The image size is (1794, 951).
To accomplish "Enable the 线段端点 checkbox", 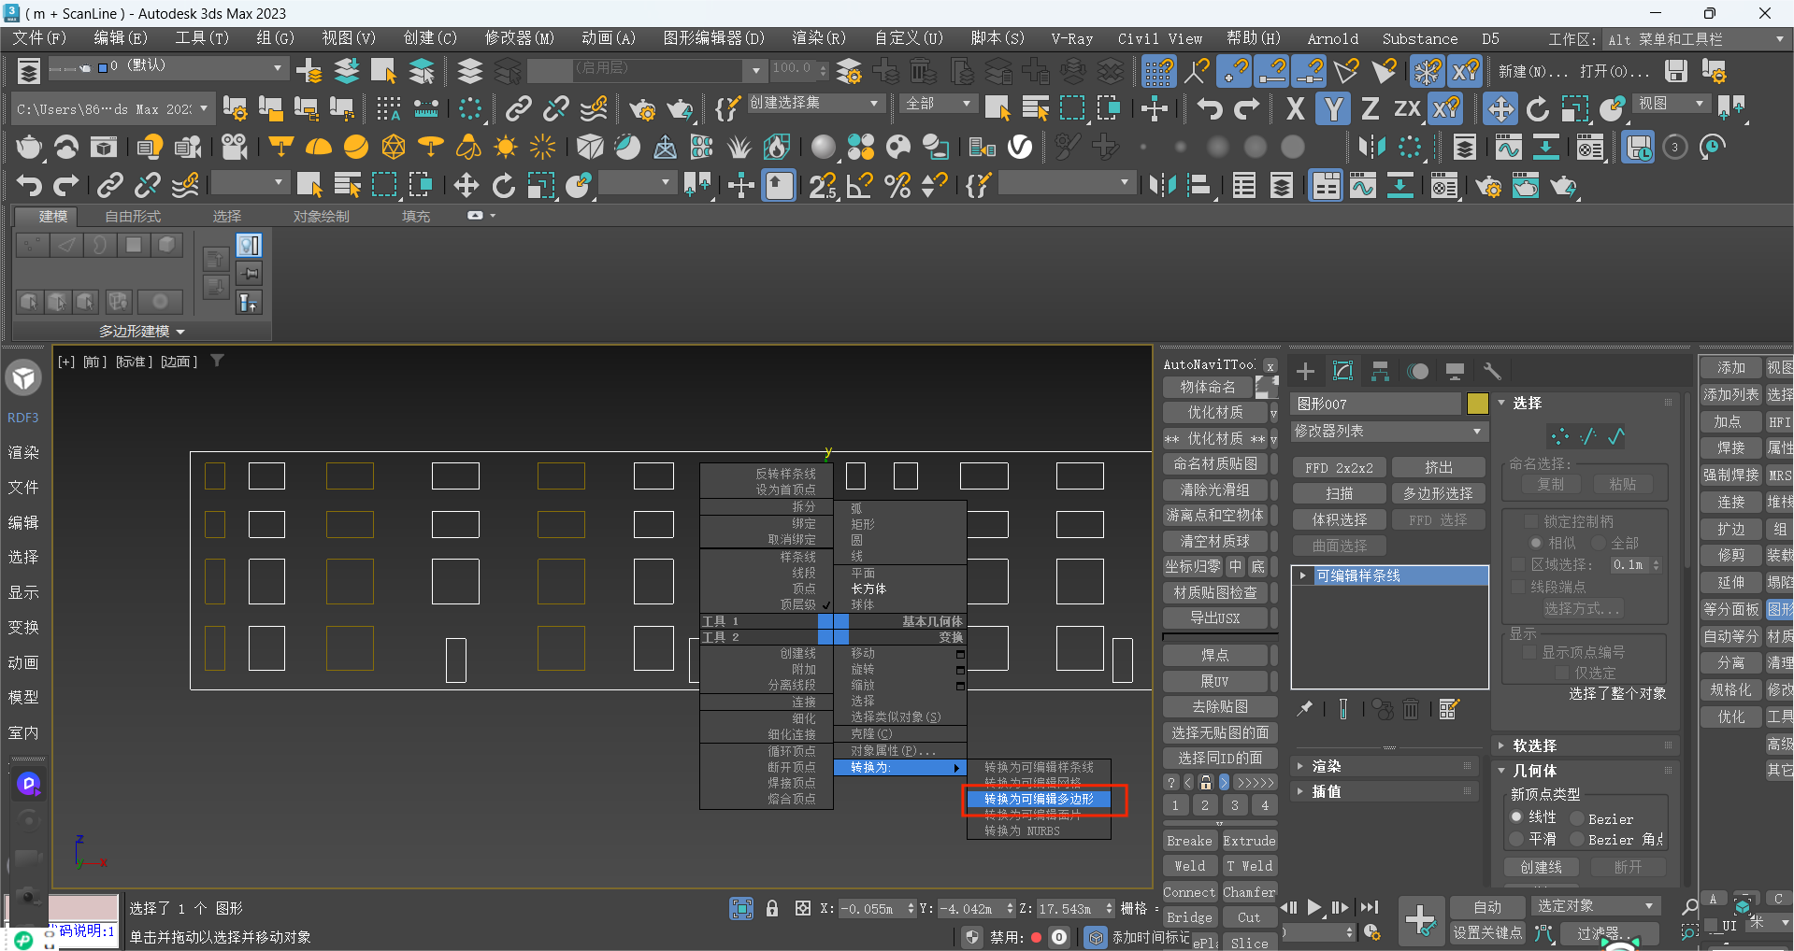I will click(1518, 586).
